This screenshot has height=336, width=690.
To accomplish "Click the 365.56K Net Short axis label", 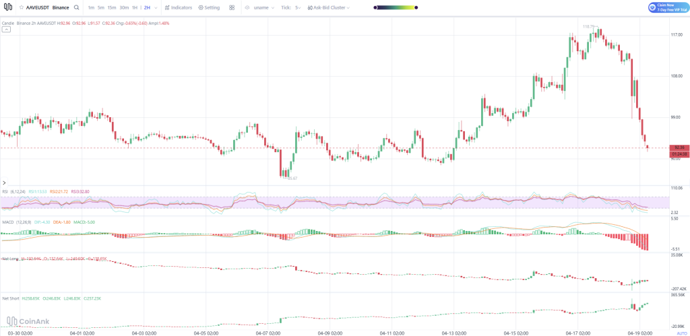I will point(678,295).
